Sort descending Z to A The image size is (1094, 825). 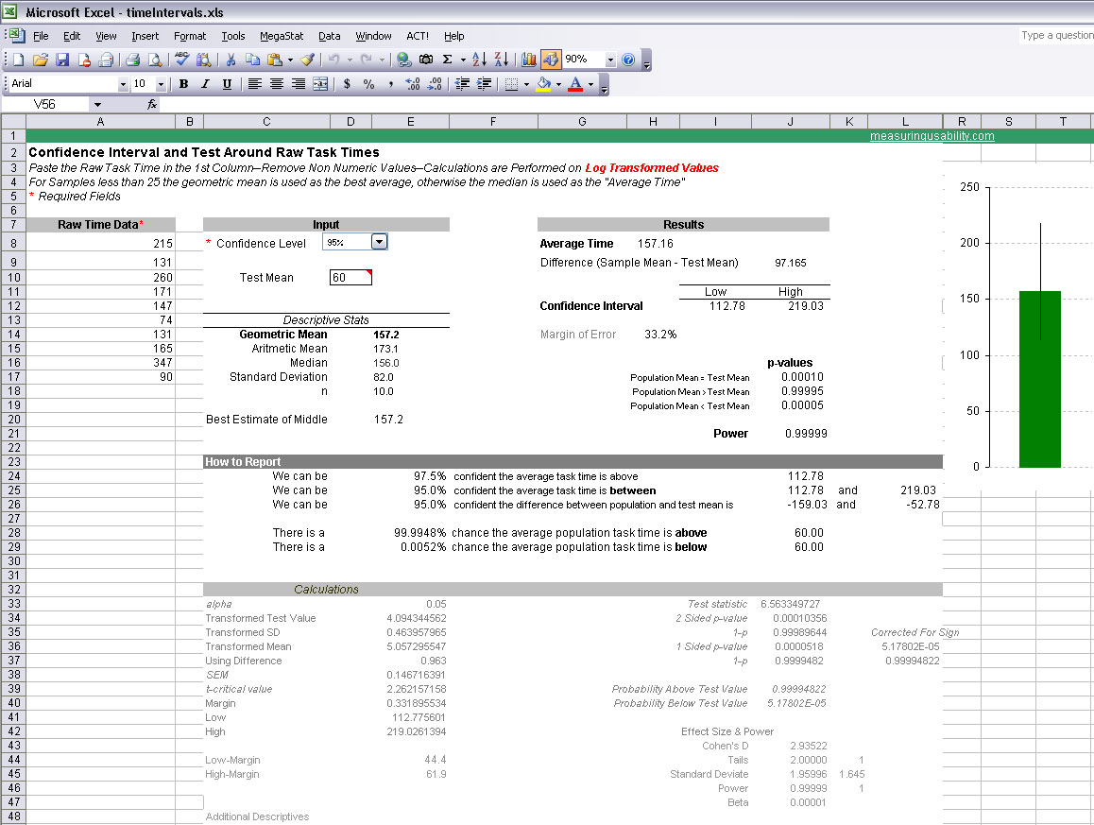pyautogui.click(x=501, y=60)
